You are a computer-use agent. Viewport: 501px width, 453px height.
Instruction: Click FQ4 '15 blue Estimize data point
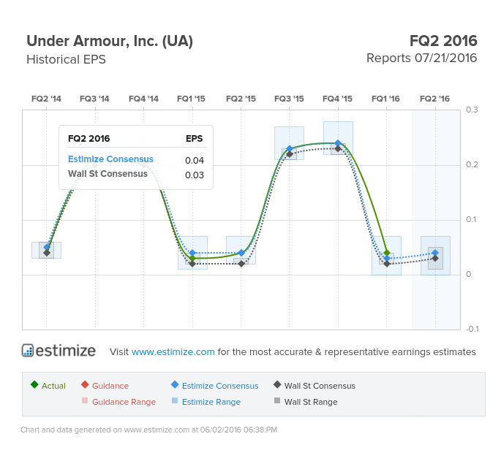click(x=338, y=143)
